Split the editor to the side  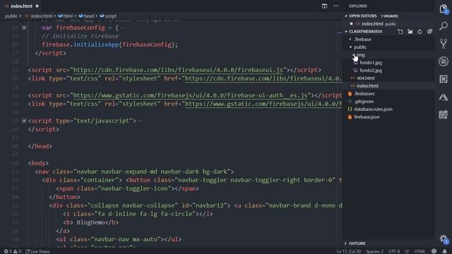(x=324, y=6)
